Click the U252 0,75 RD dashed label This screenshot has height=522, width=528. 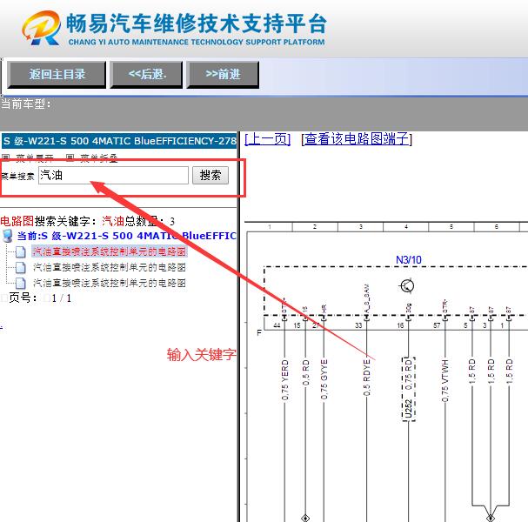tap(409, 389)
